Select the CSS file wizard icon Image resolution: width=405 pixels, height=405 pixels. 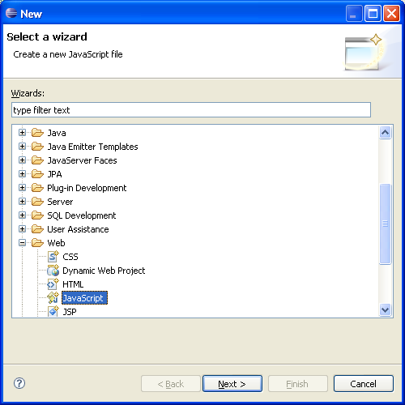coord(53,257)
